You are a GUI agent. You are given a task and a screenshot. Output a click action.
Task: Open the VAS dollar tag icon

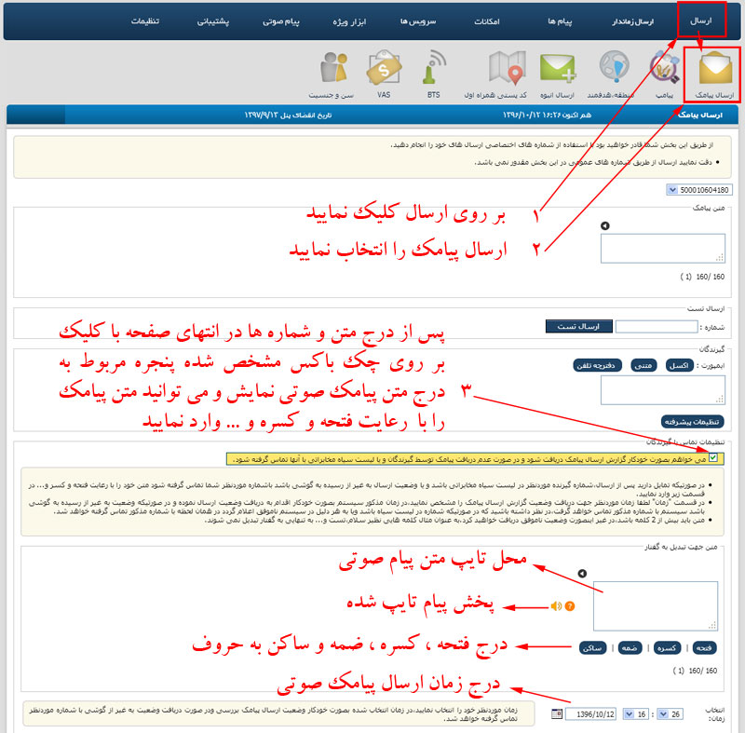point(384,69)
